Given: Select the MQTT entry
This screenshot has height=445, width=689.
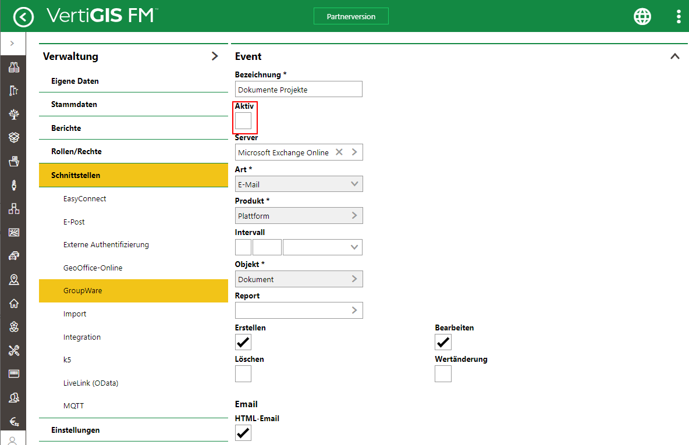Looking at the screenshot, I should click(x=73, y=406).
